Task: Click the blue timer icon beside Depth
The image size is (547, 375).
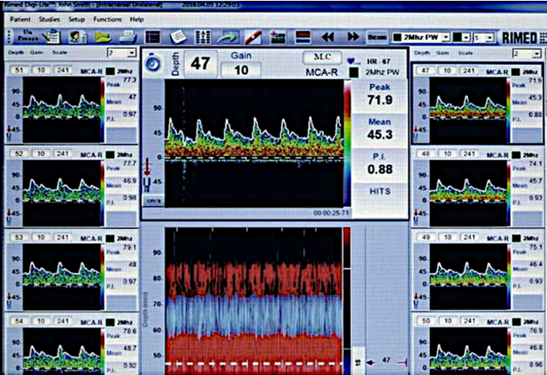Action: (152, 63)
